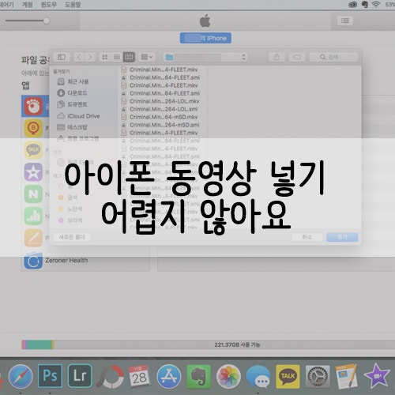Open Evernote from the Dock

[199, 377]
